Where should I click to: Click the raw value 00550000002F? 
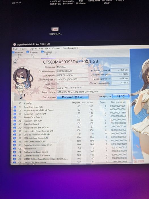[x=119, y=148]
